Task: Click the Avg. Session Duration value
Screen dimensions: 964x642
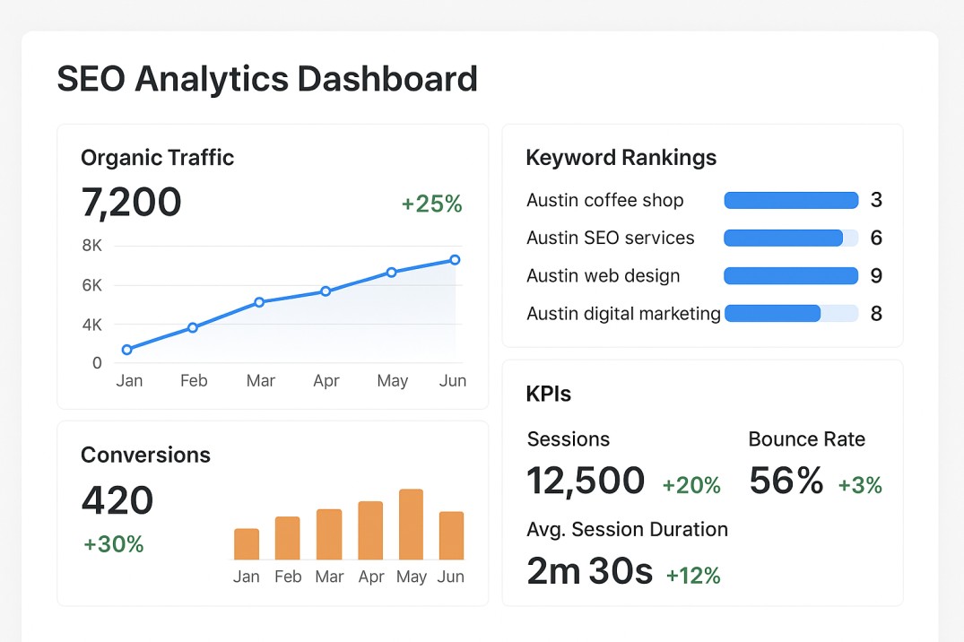Action: pyautogui.click(x=590, y=571)
